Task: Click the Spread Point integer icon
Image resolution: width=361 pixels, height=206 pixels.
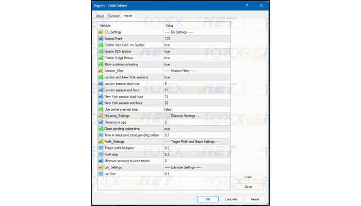Action: point(100,39)
